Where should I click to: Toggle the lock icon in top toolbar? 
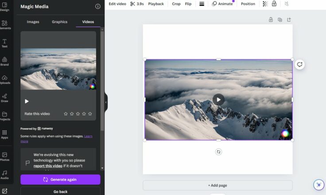[x=274, y=4]
